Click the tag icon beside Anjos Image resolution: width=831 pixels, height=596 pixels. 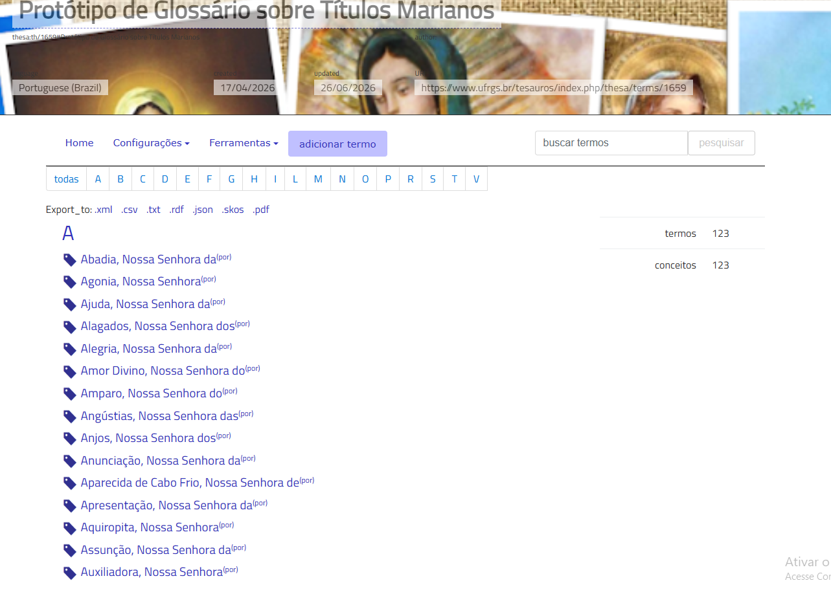(70, 439)
